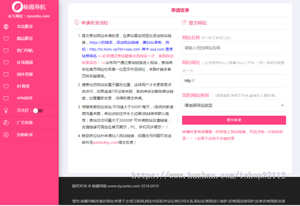Screen dimensions: 300x206
Task: Toggle the 开关灯 light switch
Action: (38, 111)
